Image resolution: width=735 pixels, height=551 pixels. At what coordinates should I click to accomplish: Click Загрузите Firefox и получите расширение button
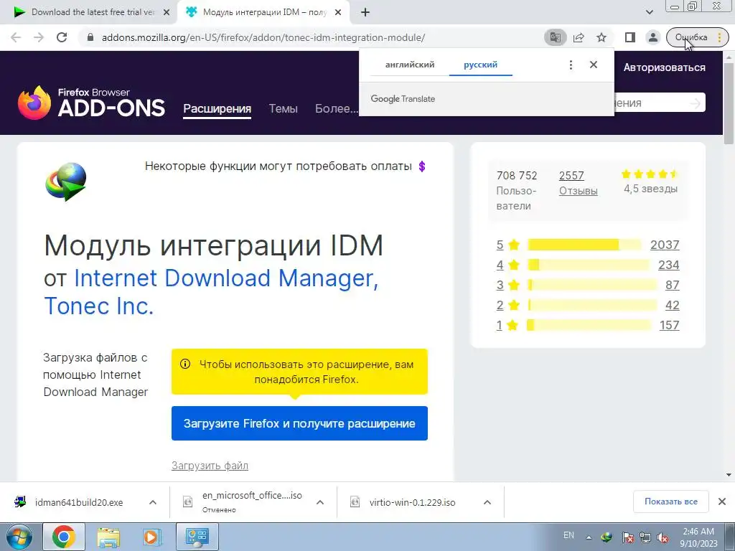[299, 423]
